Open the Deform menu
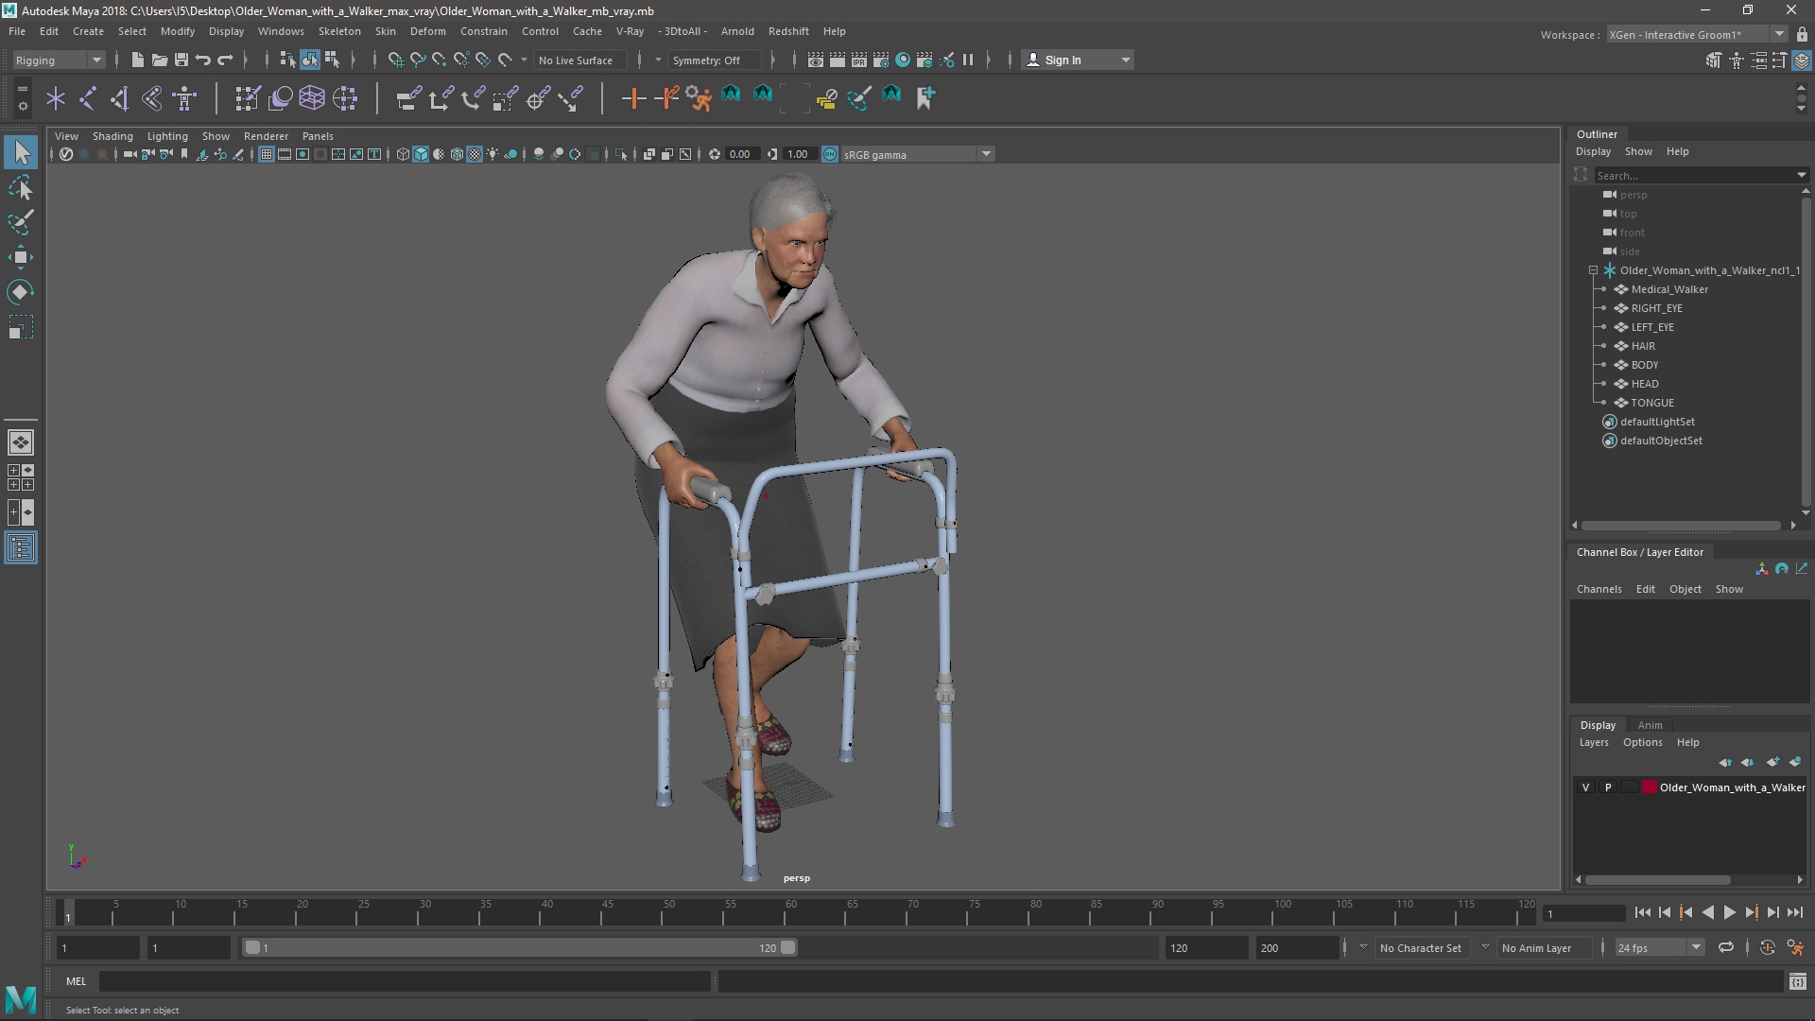 (427, 31)
